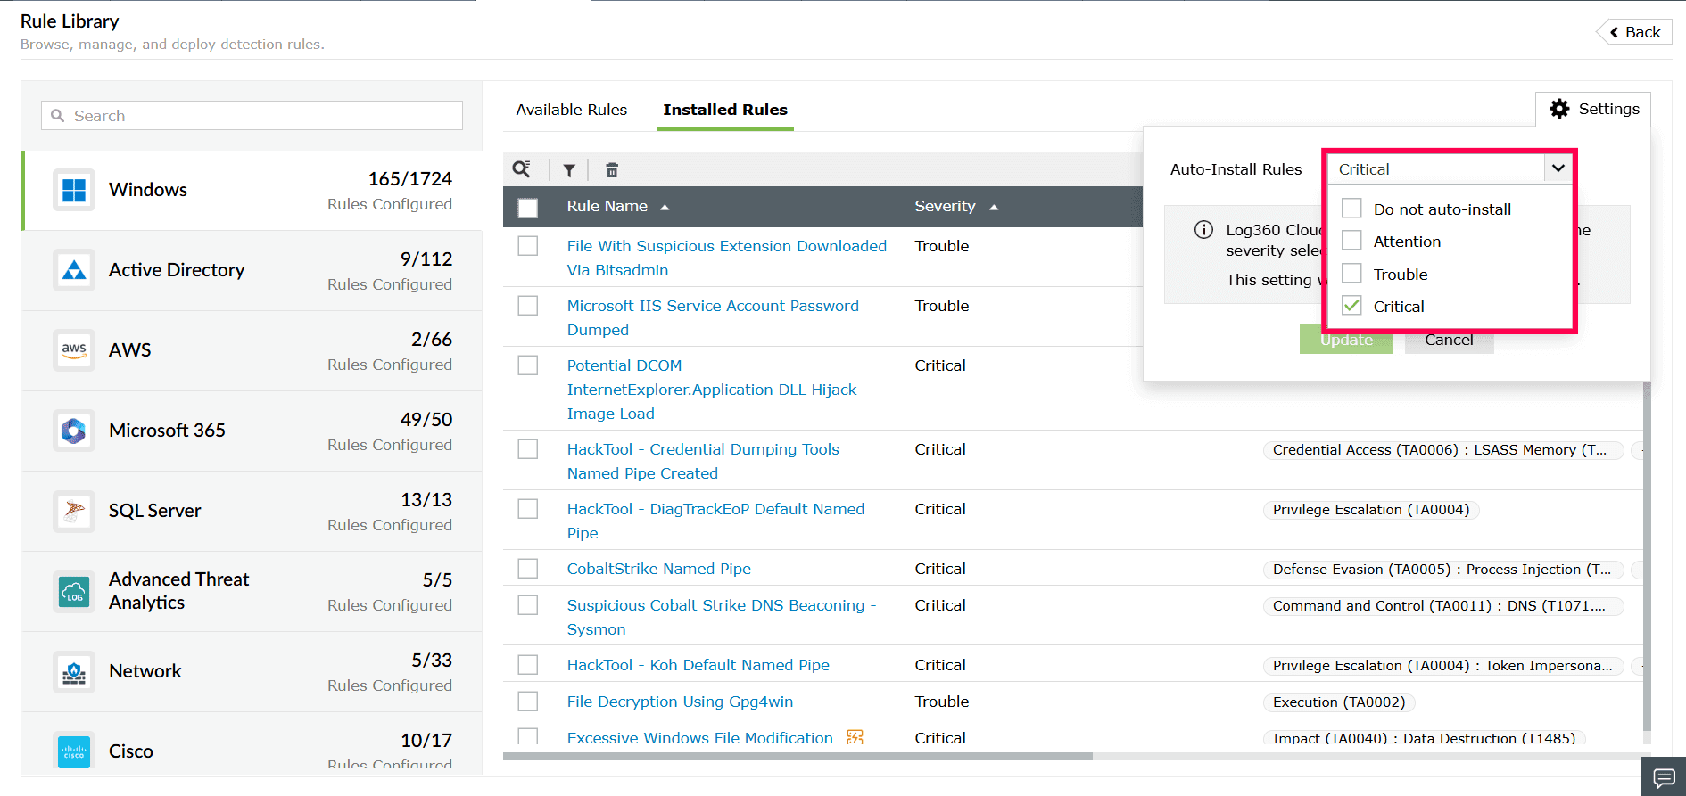Click the Severity column header
The image size is (1686, 796).
coord(945,206)
